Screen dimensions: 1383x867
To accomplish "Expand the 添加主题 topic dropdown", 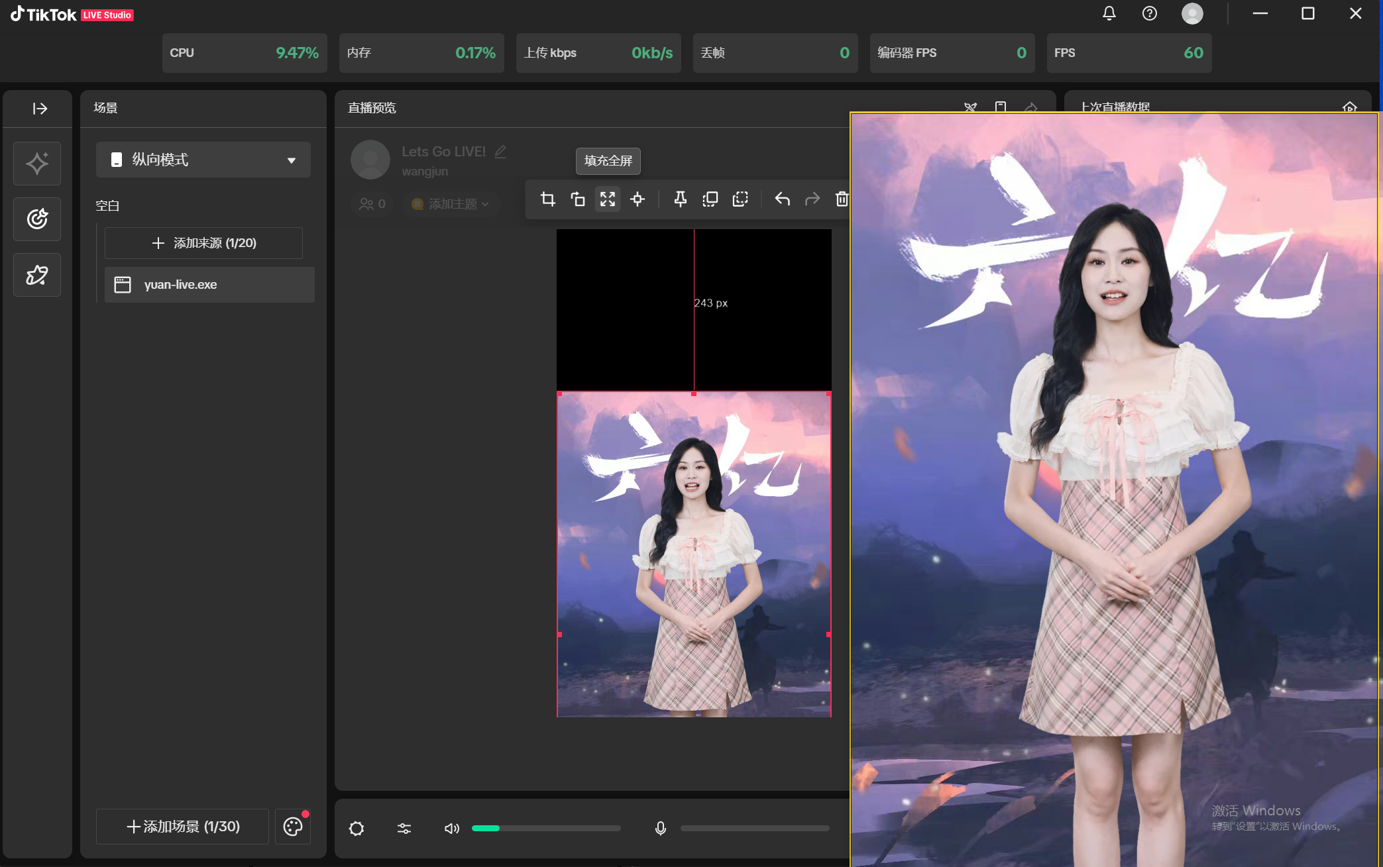I will coord(451,204).
